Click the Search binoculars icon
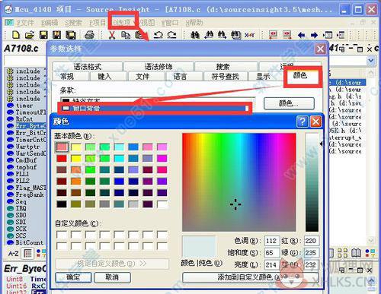 click(195, 35)
